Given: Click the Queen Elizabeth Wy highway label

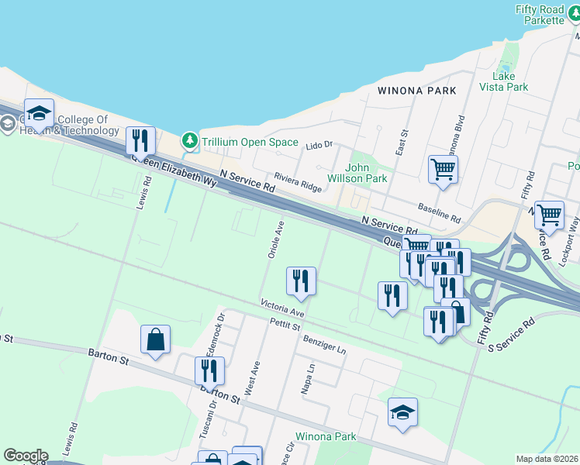Looking at the screenshot, I should point(174,170).
